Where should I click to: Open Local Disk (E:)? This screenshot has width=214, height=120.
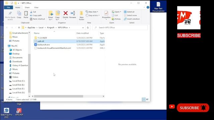pos(18,85)
